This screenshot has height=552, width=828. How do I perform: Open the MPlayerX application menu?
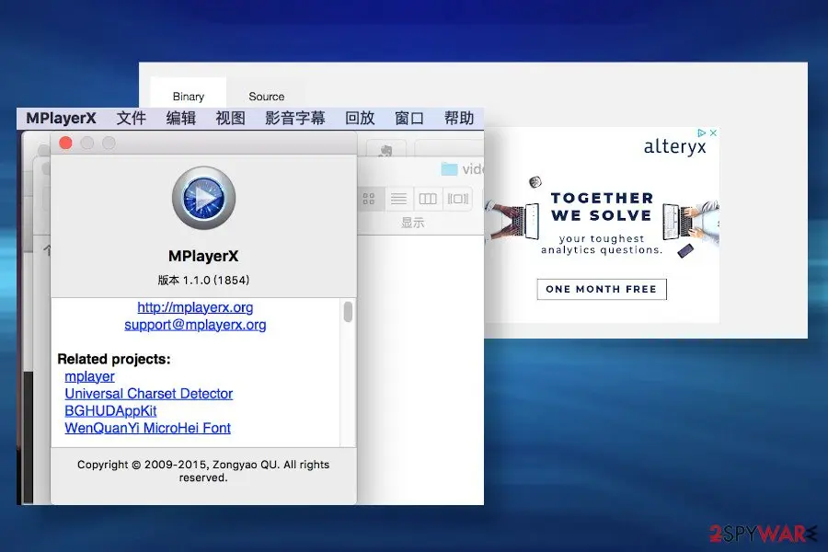tap(61, 118)
